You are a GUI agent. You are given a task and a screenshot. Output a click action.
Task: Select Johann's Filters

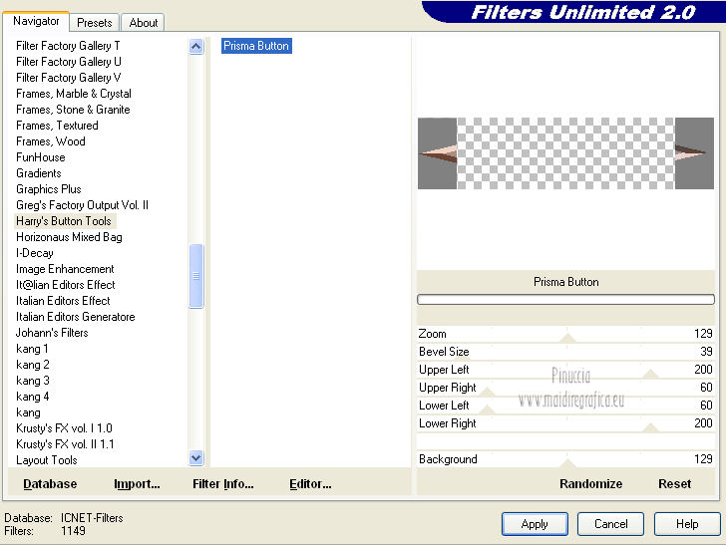point(52,333)
